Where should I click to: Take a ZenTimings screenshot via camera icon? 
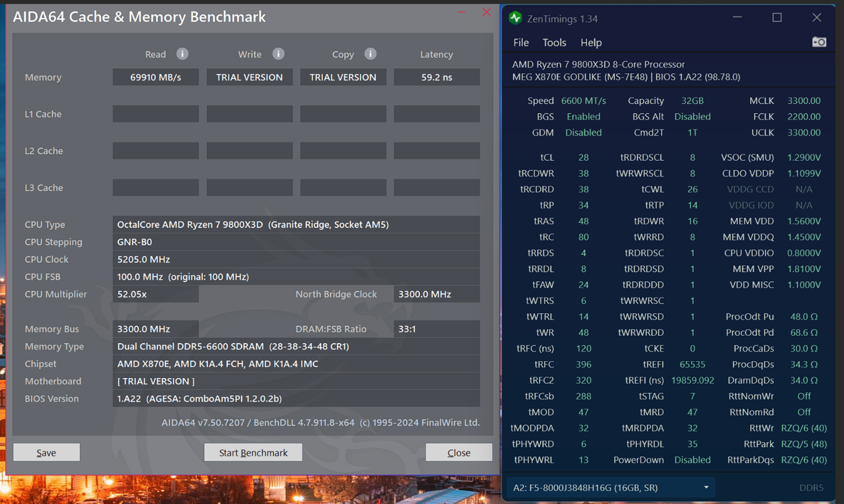click(819, 42)
